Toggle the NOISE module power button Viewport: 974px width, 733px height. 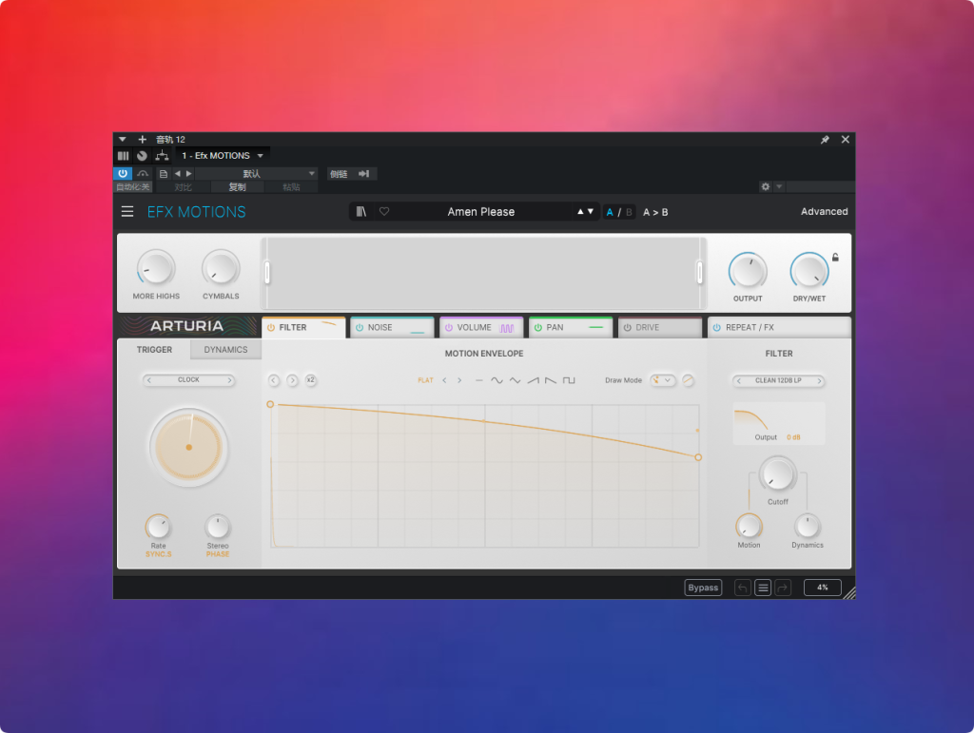click(x=359, y=328)
